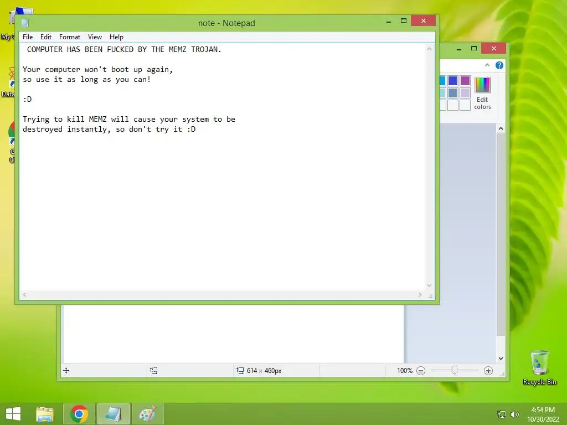Open the Help menu in Notepad
Screen dimensions: 567x425
point(116,37)
